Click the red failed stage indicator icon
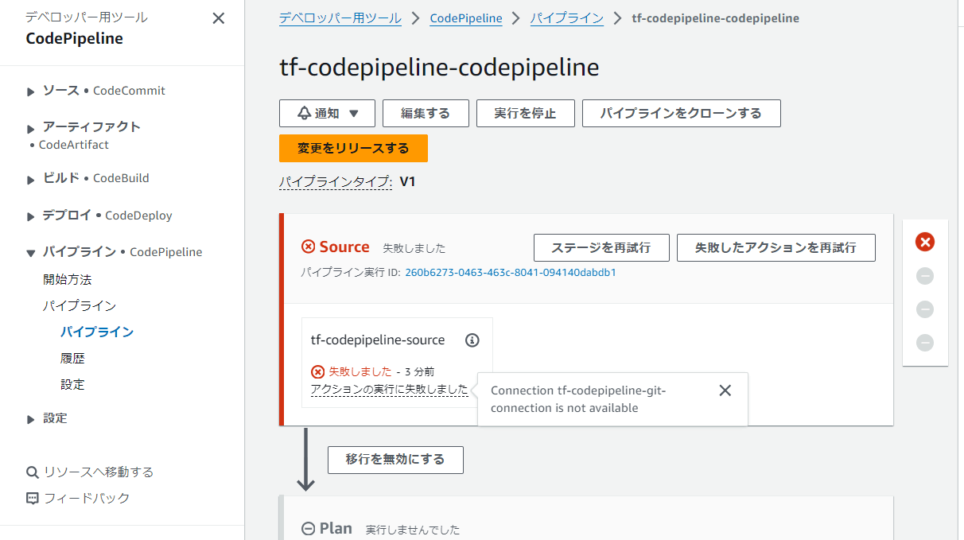964x540 pixels. [925, 242]
